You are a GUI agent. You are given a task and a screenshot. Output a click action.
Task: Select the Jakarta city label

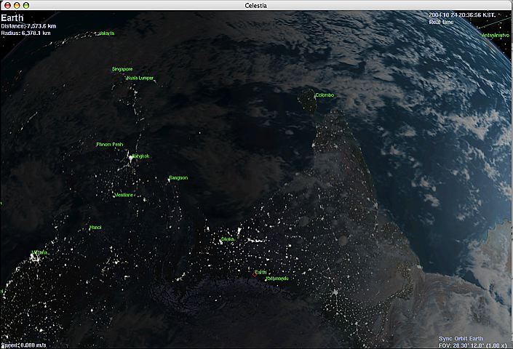107,33
